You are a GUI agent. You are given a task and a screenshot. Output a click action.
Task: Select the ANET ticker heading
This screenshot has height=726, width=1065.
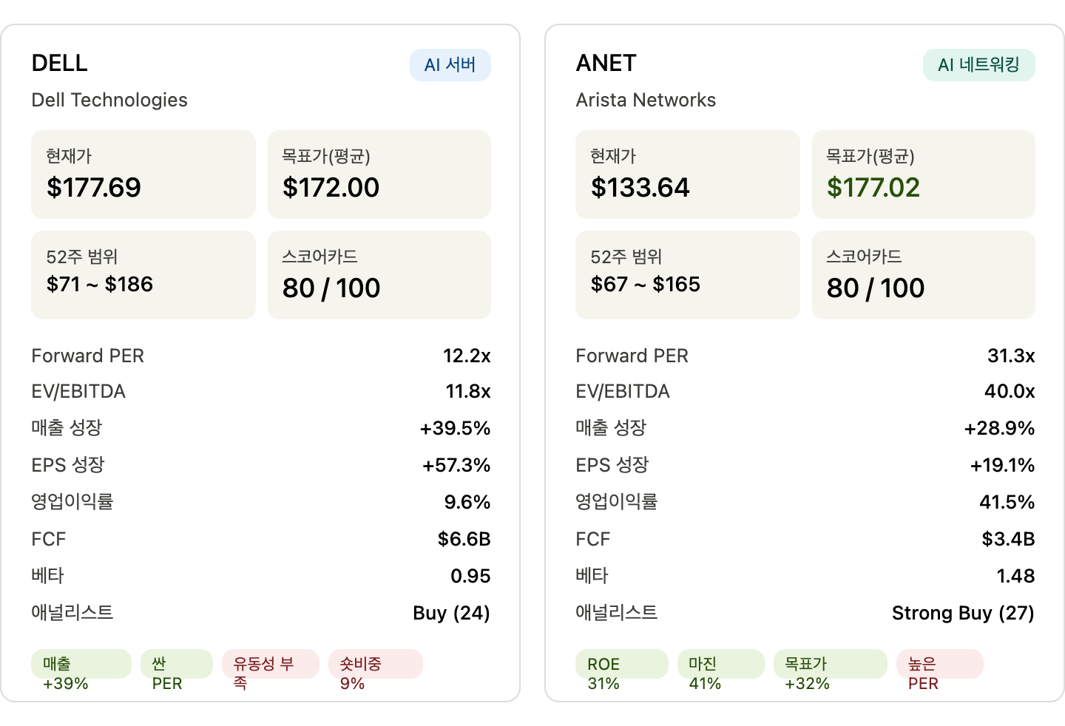[606, 64]
